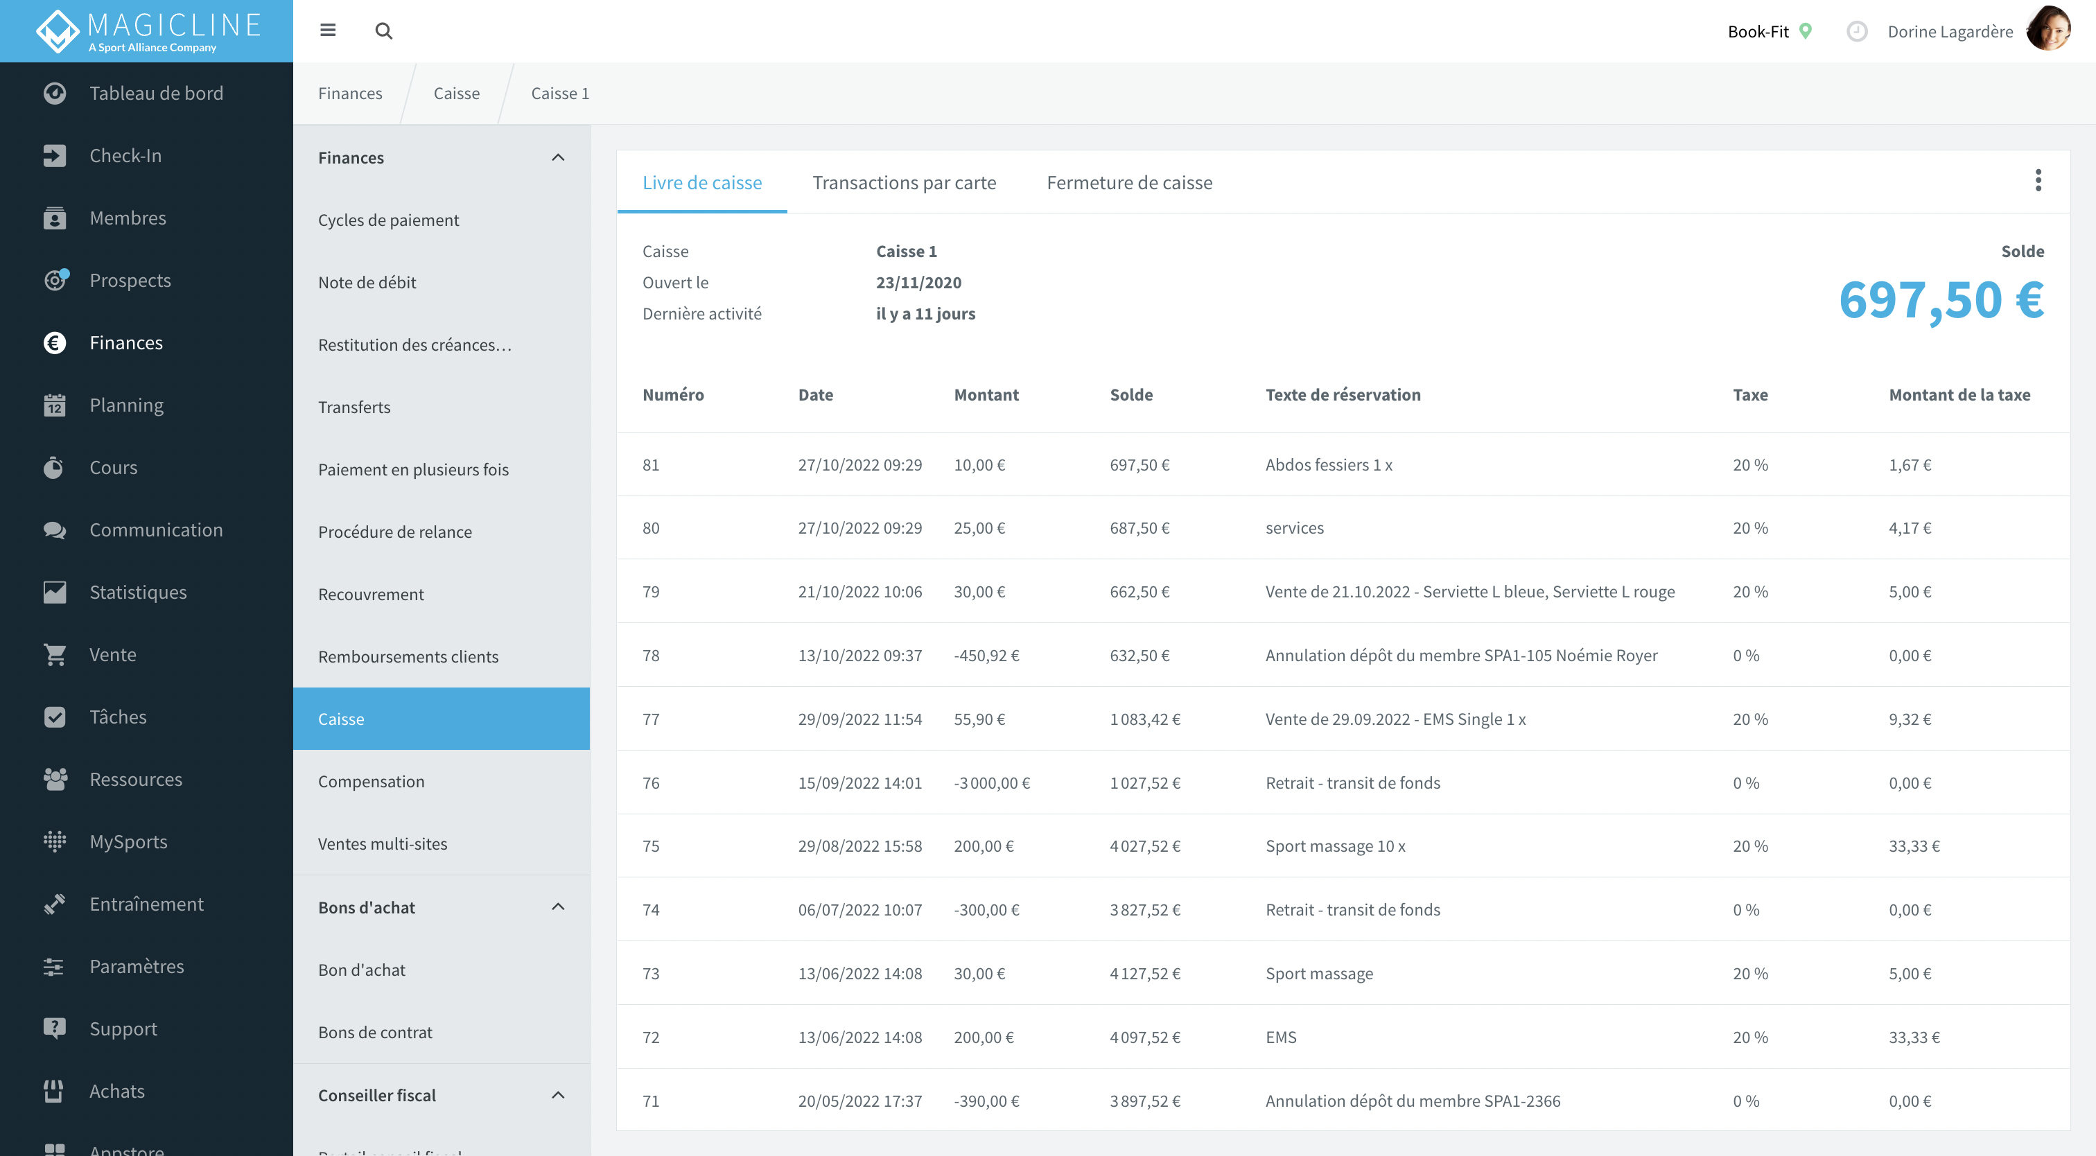The width and height of the screenshot is (2096, 1156).
Task: Sort by the Numéro column header
Action: point(673,394)
